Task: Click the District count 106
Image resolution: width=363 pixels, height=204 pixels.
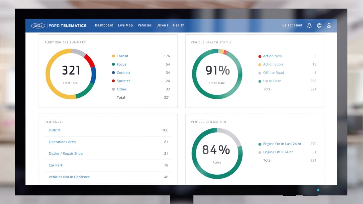Action: coord(165,130)
